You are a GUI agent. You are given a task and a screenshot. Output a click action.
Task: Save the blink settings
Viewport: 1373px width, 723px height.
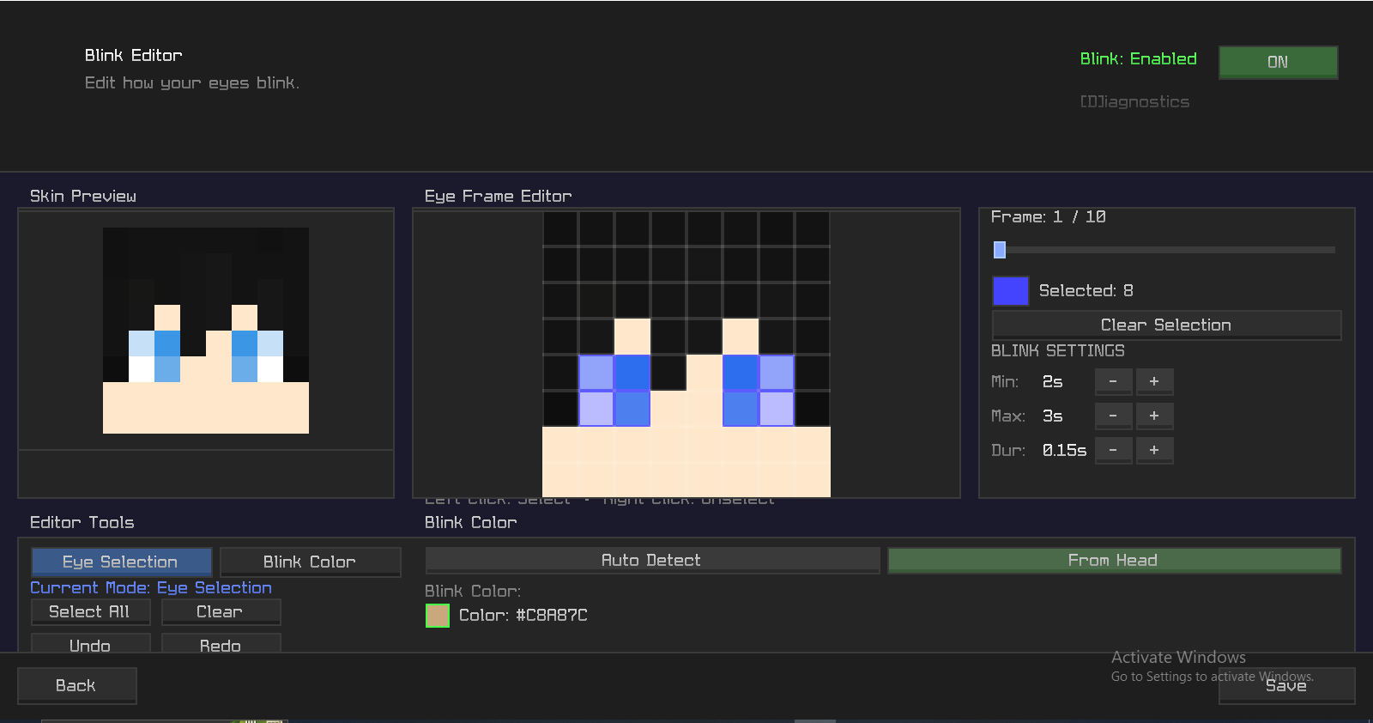1286,685
